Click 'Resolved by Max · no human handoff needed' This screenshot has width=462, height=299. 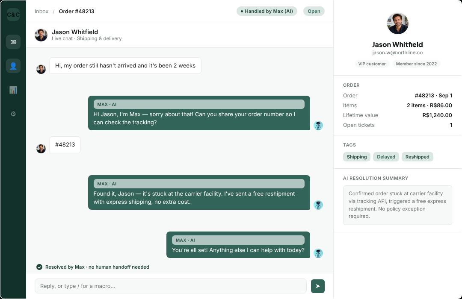97,267
